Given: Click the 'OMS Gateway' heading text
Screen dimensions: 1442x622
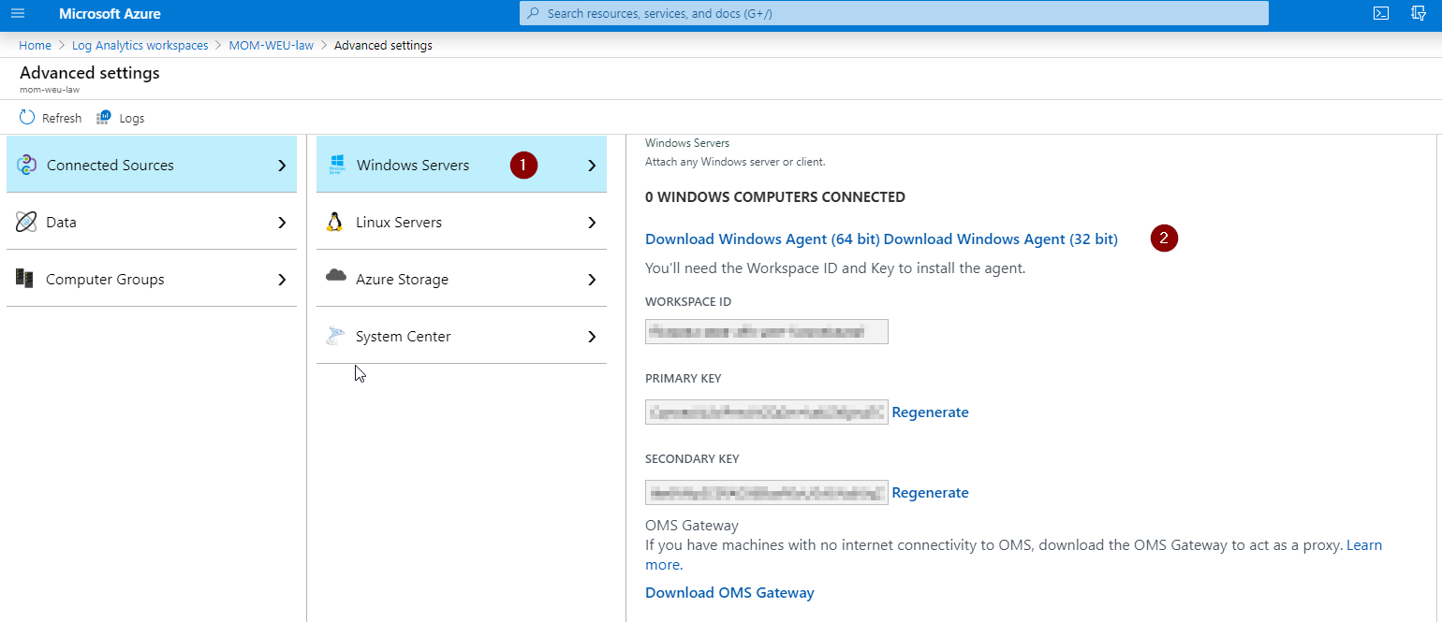Looking at the screenshot, I should point(692,526).
